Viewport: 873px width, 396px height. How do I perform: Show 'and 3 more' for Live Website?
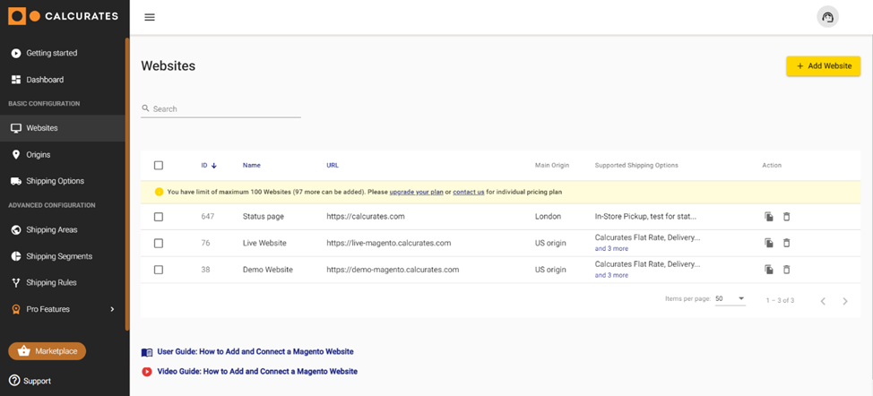point(611,248)
